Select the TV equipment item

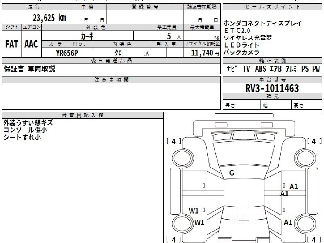[246, 69]
